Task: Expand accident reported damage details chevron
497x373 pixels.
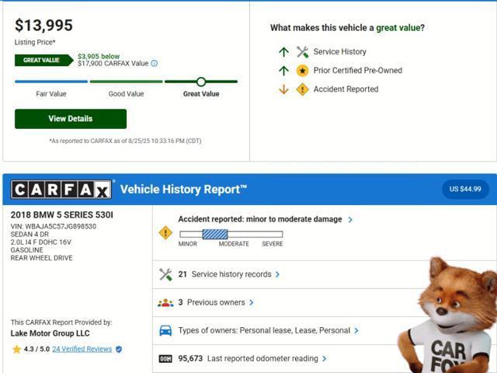Action: click(350, 220)
